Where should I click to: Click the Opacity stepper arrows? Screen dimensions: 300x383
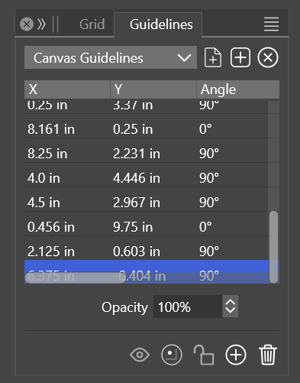pyautogui.click(x=231, y=307)
